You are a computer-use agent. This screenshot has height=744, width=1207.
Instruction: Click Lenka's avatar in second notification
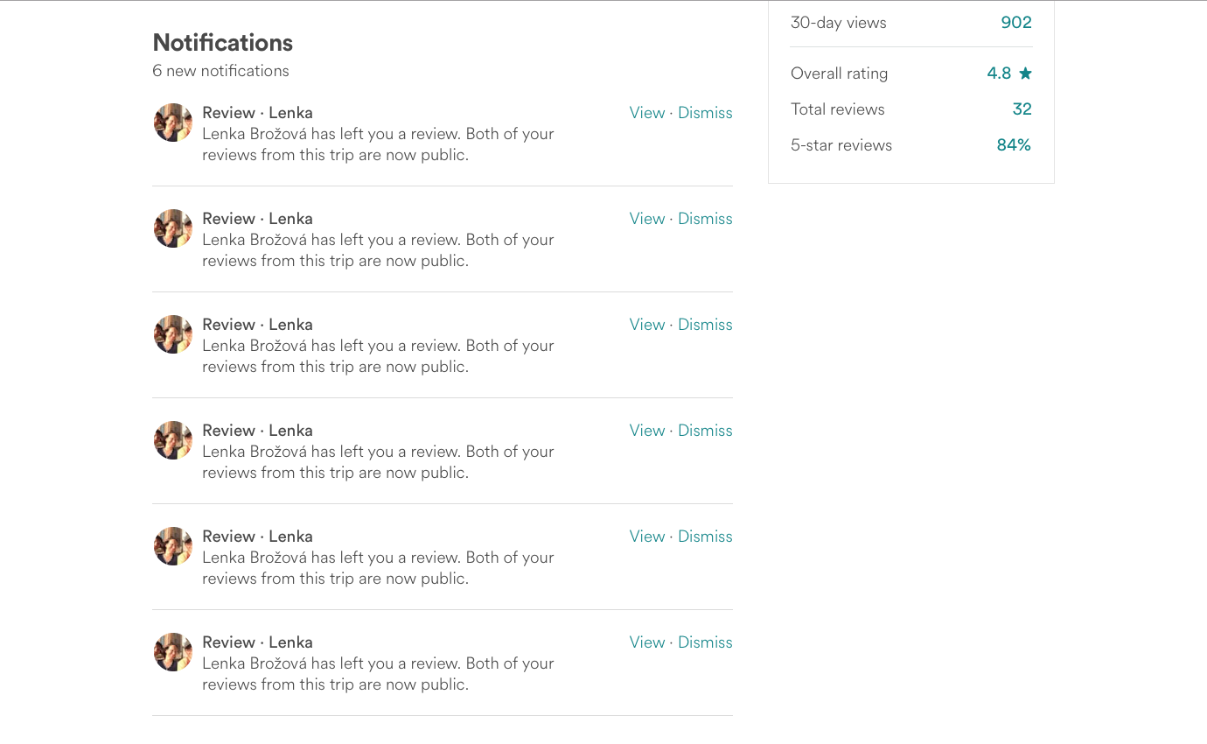[173, 228]
